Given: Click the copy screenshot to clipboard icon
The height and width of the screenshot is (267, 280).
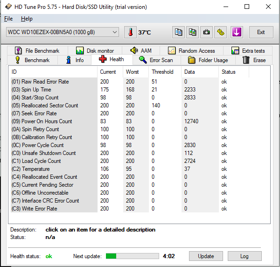Looking at the screenshot, I should (192, 32).
